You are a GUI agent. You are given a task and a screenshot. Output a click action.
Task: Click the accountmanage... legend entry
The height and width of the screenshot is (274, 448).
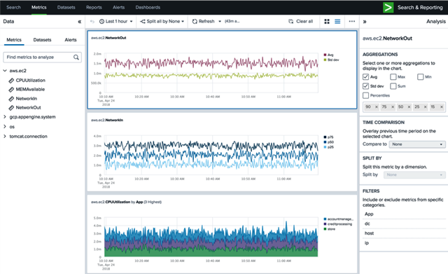click(x=339, y=219)
